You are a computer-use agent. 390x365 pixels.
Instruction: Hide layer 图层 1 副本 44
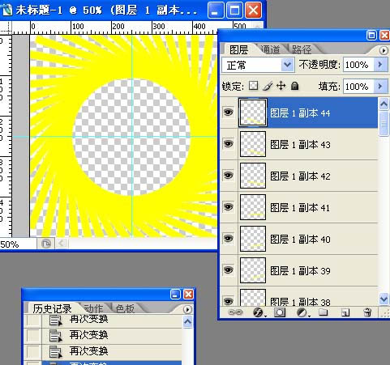click(x=229, y=112)
